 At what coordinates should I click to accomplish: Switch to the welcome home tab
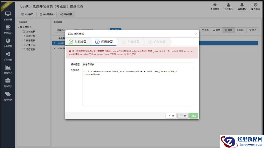(27, 15)
